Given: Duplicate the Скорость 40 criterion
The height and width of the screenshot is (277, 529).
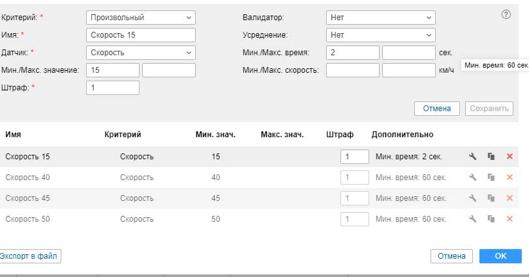Looking at the screenshot, I should pyautogui.click(x=491, y=178).
